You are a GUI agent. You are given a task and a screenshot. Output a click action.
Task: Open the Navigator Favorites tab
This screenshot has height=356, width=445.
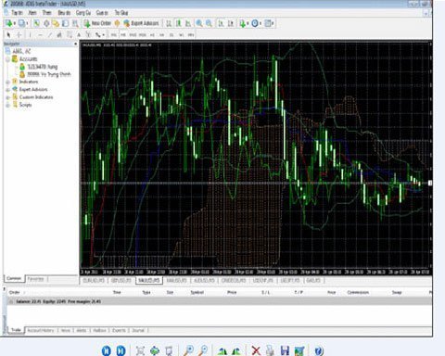tap(35, 279)
